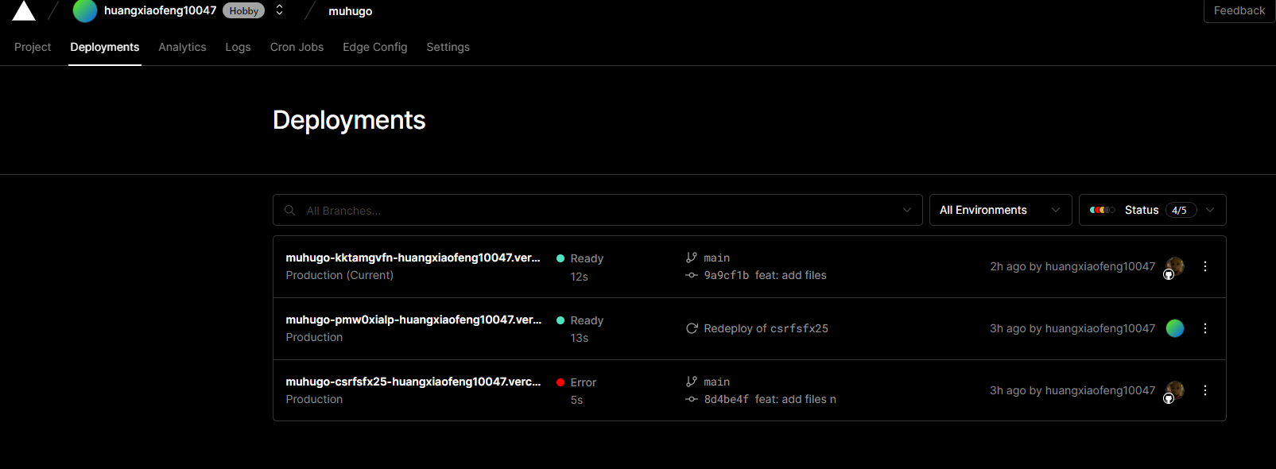Click '2h ago by huangxiaofeng10047' text
This screenshot has width=1276, height=469.
1072,266
